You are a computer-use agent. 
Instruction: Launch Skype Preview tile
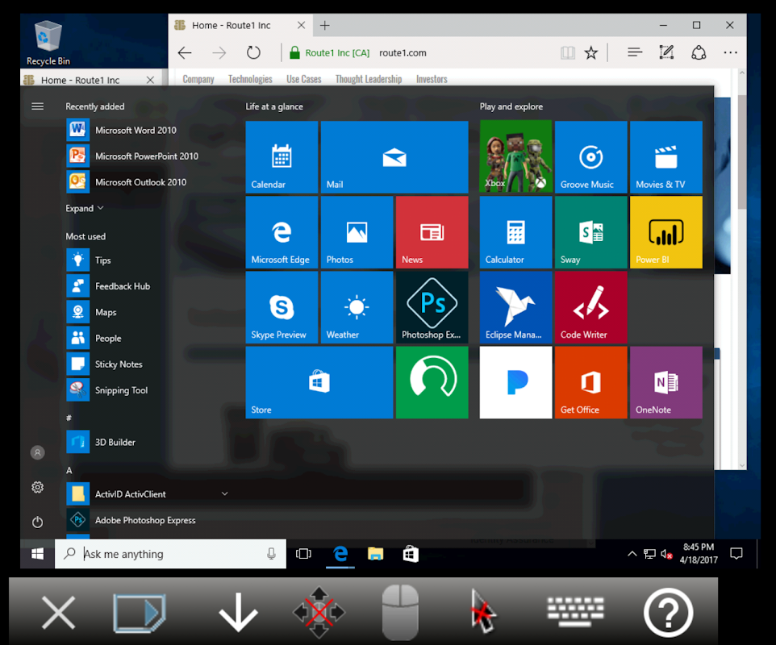click(282, 307)
